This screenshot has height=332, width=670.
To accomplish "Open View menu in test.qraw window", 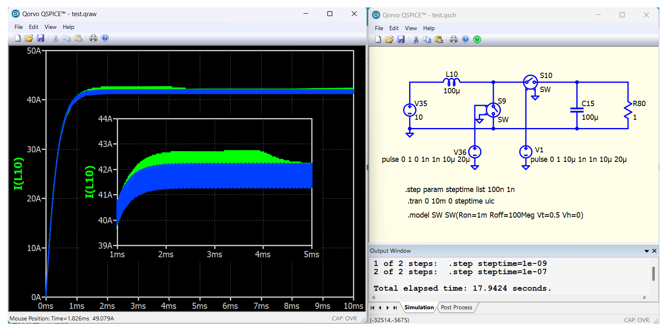I will [x=50, y=27].
